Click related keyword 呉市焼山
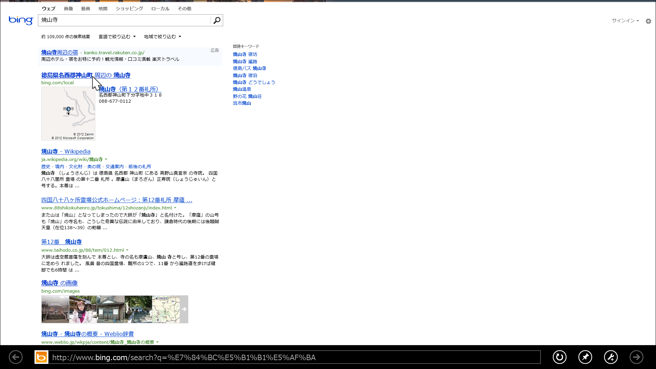Screen dimensions: 656x369 coord(242,103)
